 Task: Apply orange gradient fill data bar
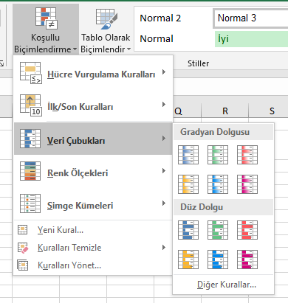coord(188,184)
